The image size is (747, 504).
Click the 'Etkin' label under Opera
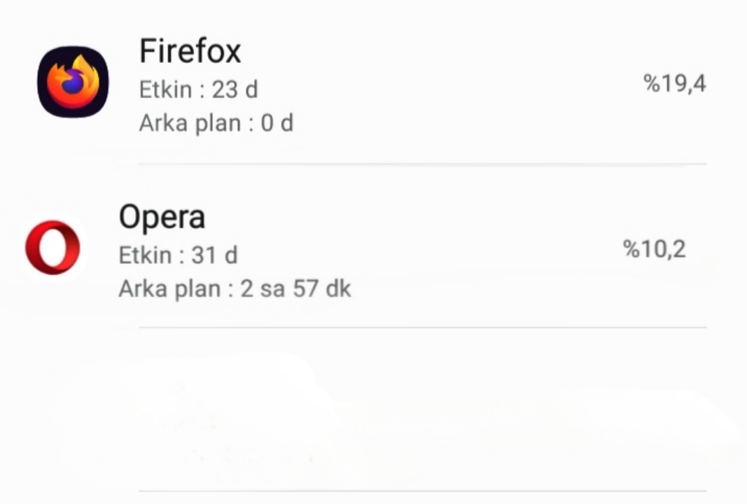pos(145,255)
